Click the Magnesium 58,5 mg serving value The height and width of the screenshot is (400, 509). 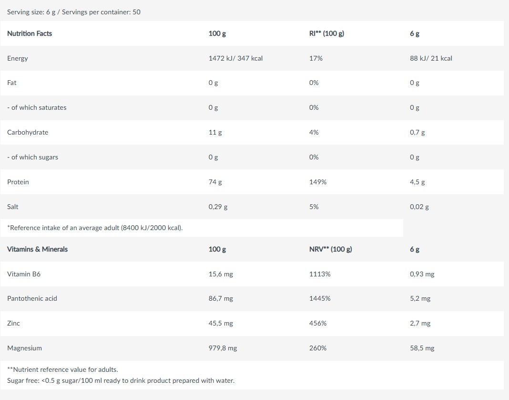[x=422, y=348]
